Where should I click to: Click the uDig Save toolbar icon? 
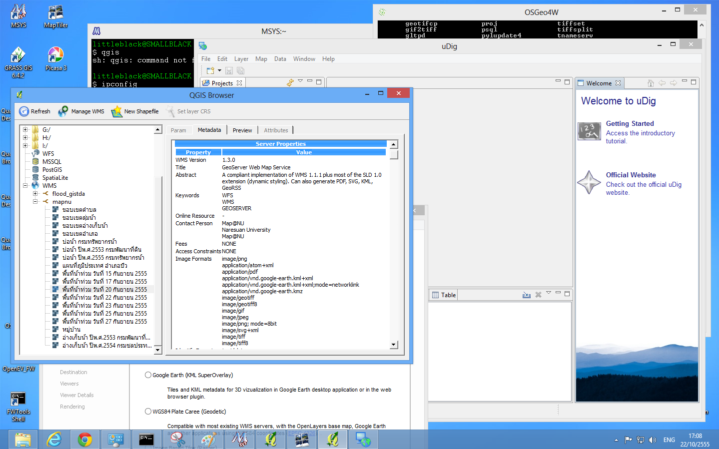pyautogui.click(x=229, y=71)
